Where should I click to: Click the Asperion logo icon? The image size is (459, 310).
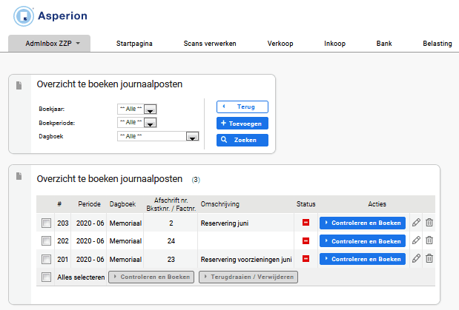click(24, 16)
